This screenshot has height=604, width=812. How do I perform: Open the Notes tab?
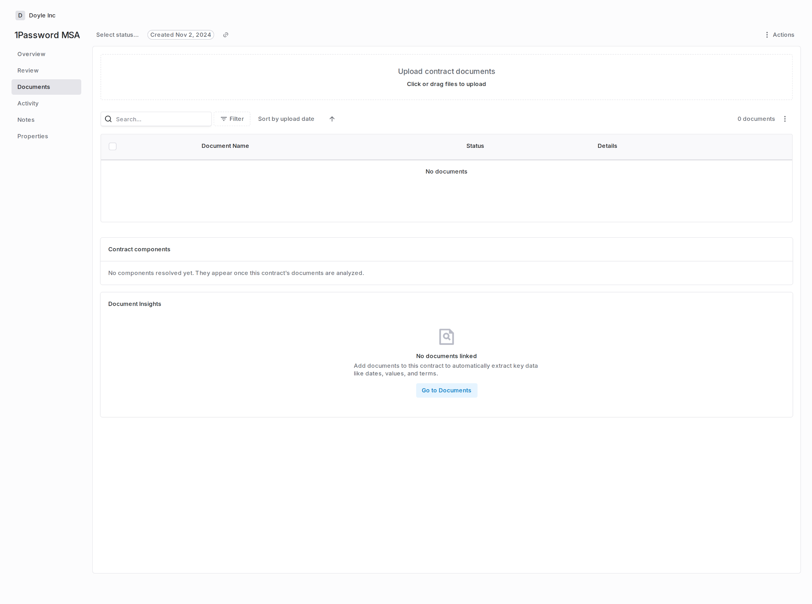pos(46,120)
